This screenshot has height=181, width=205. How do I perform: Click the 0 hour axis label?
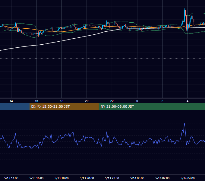pos(137,101)
